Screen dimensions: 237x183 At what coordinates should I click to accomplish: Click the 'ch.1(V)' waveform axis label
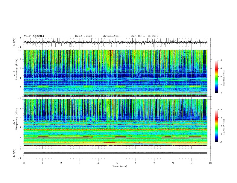tap(14, 42)
